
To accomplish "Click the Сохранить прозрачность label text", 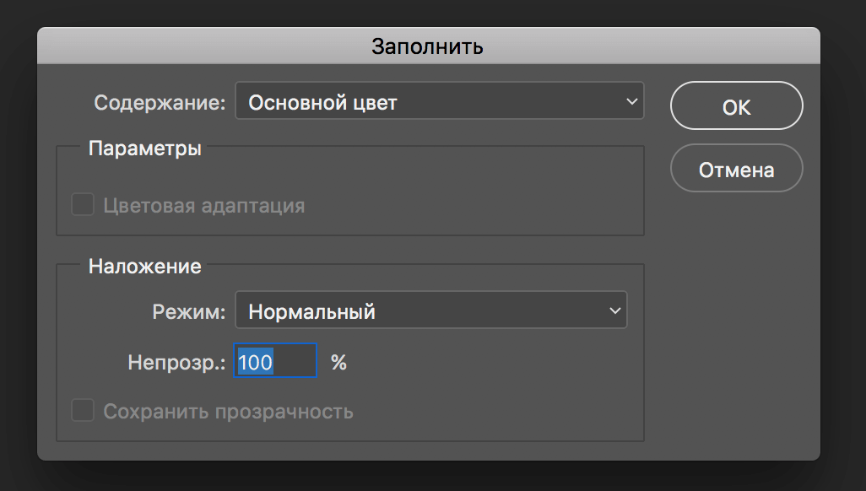I will [x=228, y=412].
